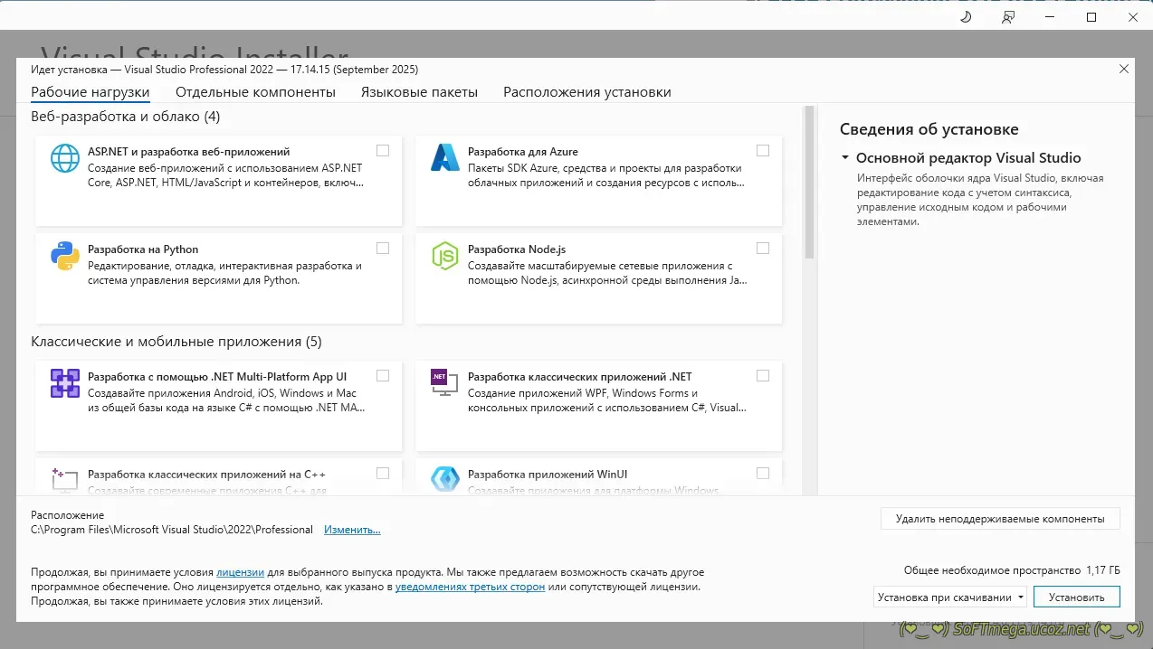Viewport: 1153px width, 649px height.
Task: Switch to the Отдельные компоненты tab
Action: pyautogui.click(x=255, y=92)
